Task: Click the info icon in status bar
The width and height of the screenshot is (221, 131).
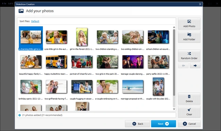Action: pyautogui.click(x=20, y=115)
